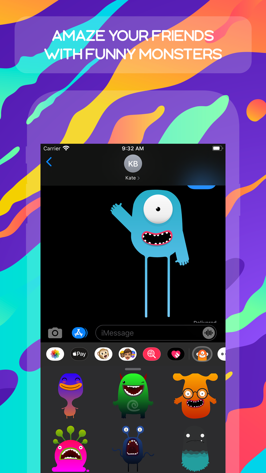Open the Animoji monkey app
The height and width of the screenshot is (473, 266).
(103, 354)
